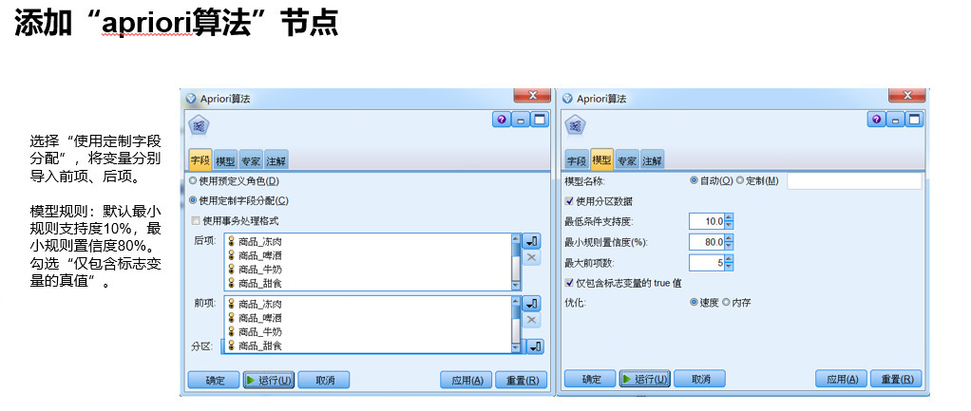Open 注解 tab in model dialog
This screenshot has height=411, width=971.
click(x=652, y=161)
